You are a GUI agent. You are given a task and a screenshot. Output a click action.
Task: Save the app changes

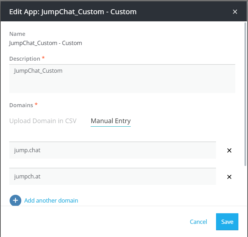point(227,222)
